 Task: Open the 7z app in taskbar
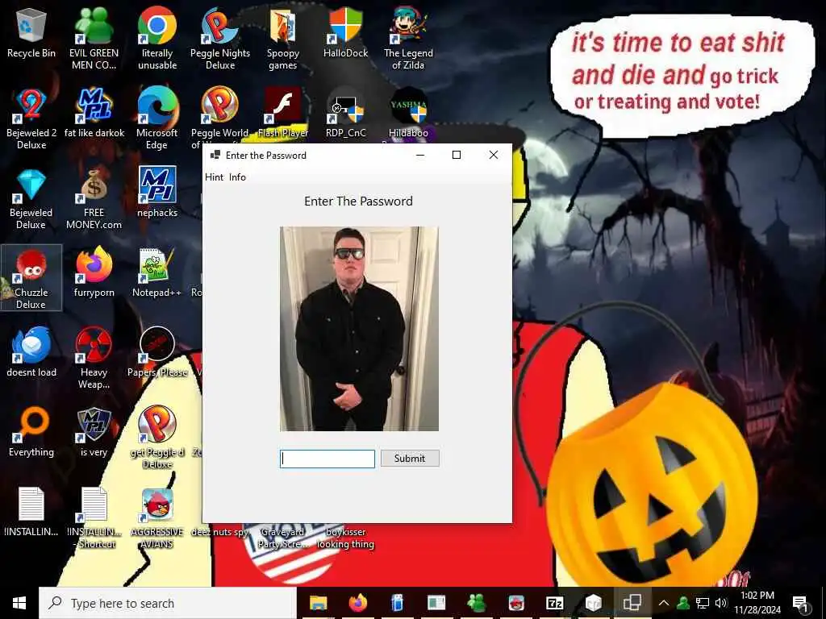555,603
